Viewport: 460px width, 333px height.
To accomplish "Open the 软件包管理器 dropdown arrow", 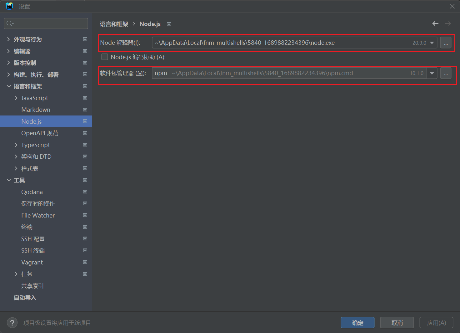I will click(x=432, y=73).
